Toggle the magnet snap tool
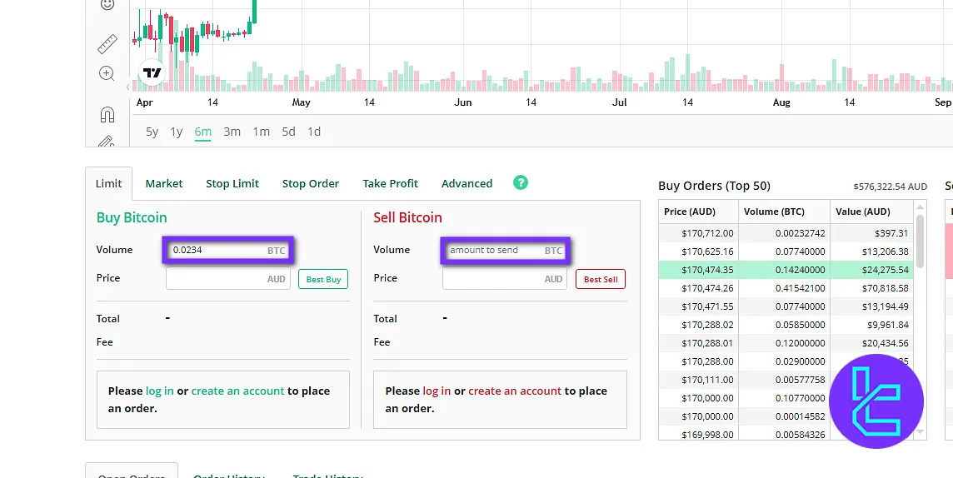The image size is (953, 478). pyautogui.click(x=107, y=115)
